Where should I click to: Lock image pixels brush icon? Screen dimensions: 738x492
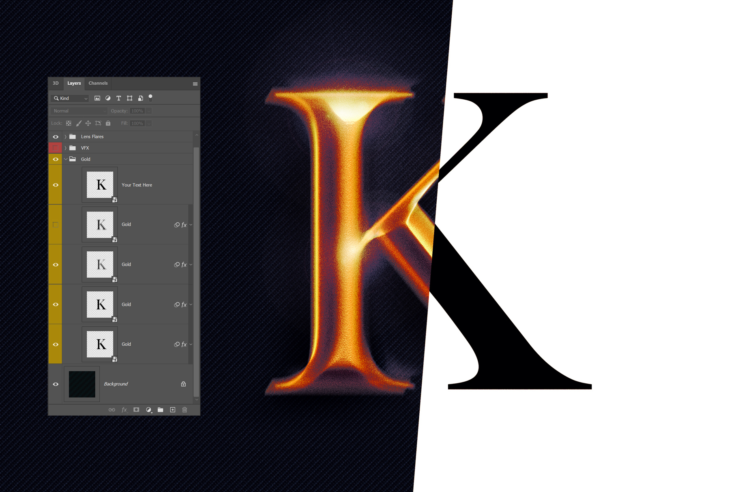(79, 123)
